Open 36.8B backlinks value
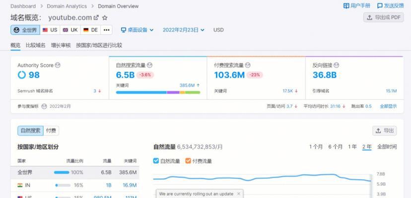 (x=325, y=75)
